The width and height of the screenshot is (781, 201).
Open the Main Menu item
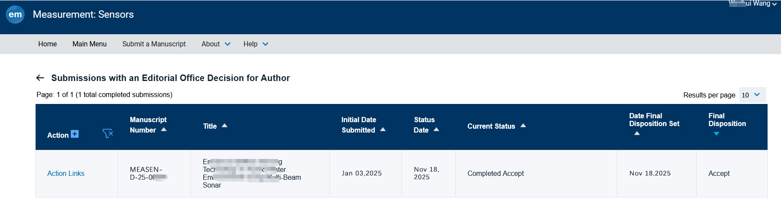[x=89, y=44]
